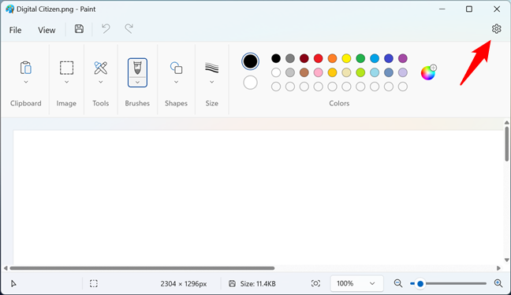Pick the brown palette color

304,72
